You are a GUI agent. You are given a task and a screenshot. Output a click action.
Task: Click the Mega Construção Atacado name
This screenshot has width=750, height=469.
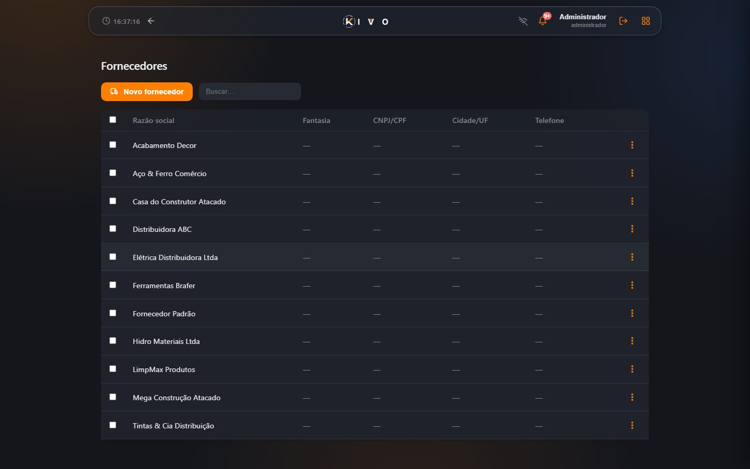[x=177, y=398]
